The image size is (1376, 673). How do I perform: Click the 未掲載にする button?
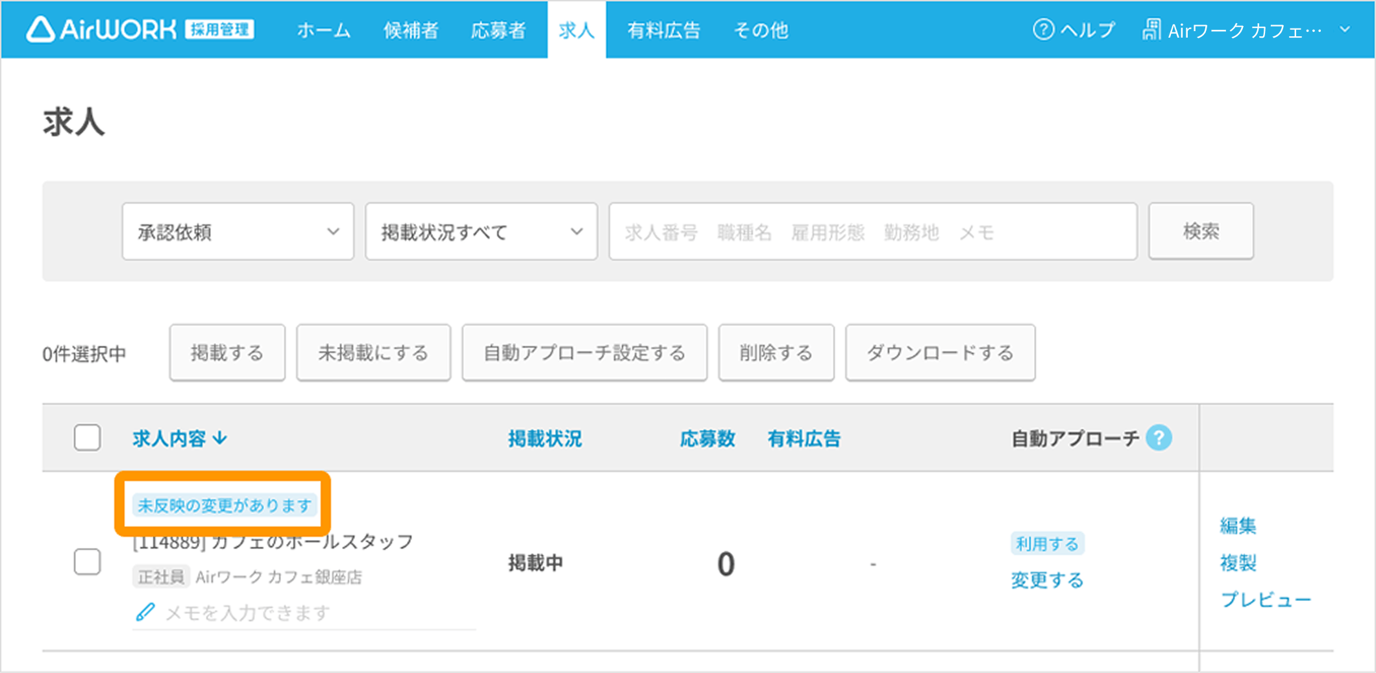pyautogui.click(x=373, y=353)
